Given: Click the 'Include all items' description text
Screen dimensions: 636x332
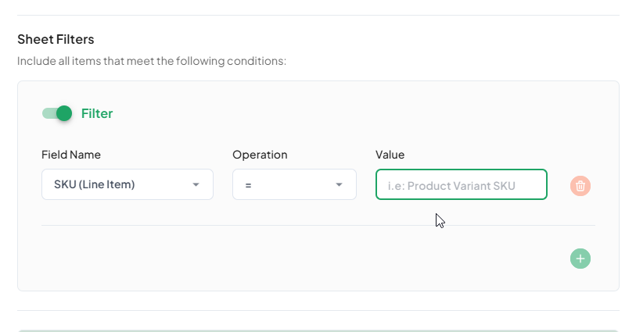Looking at the screenshot, I should pyautogui.click(x=152, y=60).
